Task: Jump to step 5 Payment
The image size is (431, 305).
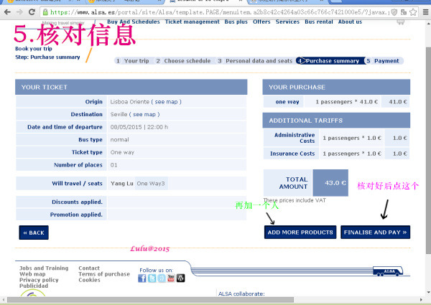Action: (x=386, y=61)
